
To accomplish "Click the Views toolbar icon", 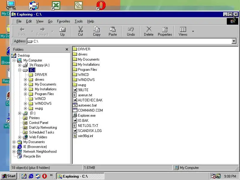I will [x=183, y=29].
